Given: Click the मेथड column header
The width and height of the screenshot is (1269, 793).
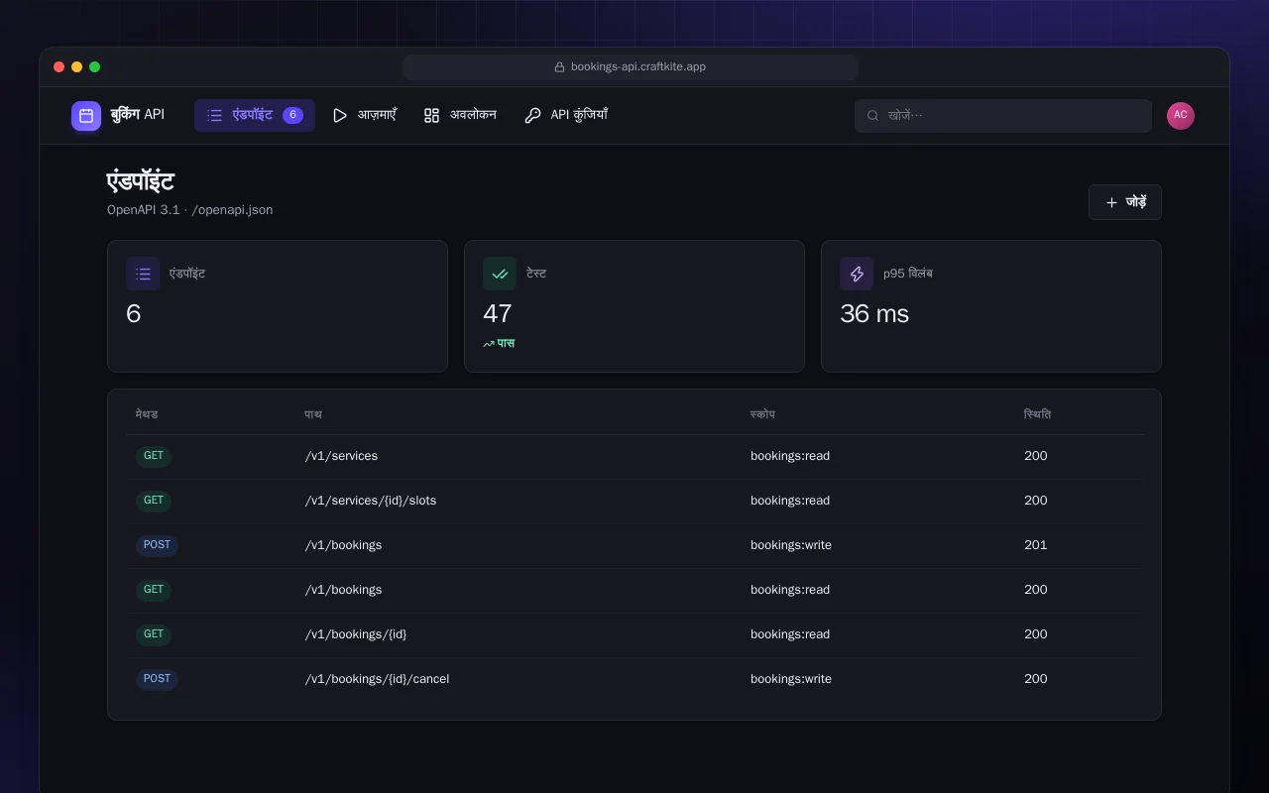Looking at the screenshot, I should pos(147,414).
